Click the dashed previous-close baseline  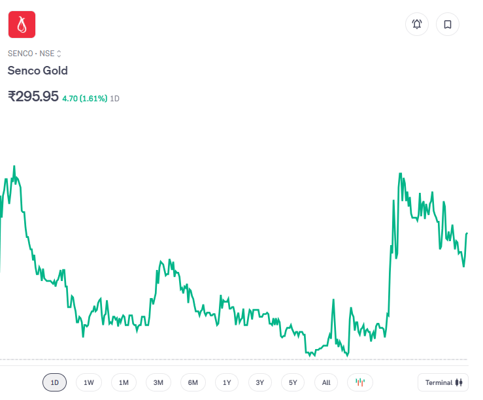click(196, 359)
